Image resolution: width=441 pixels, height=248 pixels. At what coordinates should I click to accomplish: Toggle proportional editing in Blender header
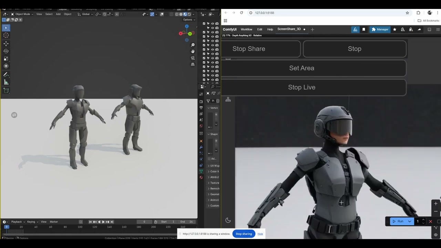point(117,14)
